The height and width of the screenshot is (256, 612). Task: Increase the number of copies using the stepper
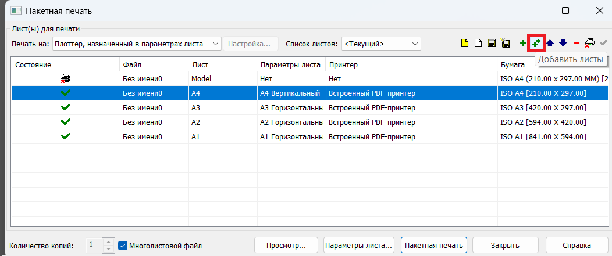(108, 241)
